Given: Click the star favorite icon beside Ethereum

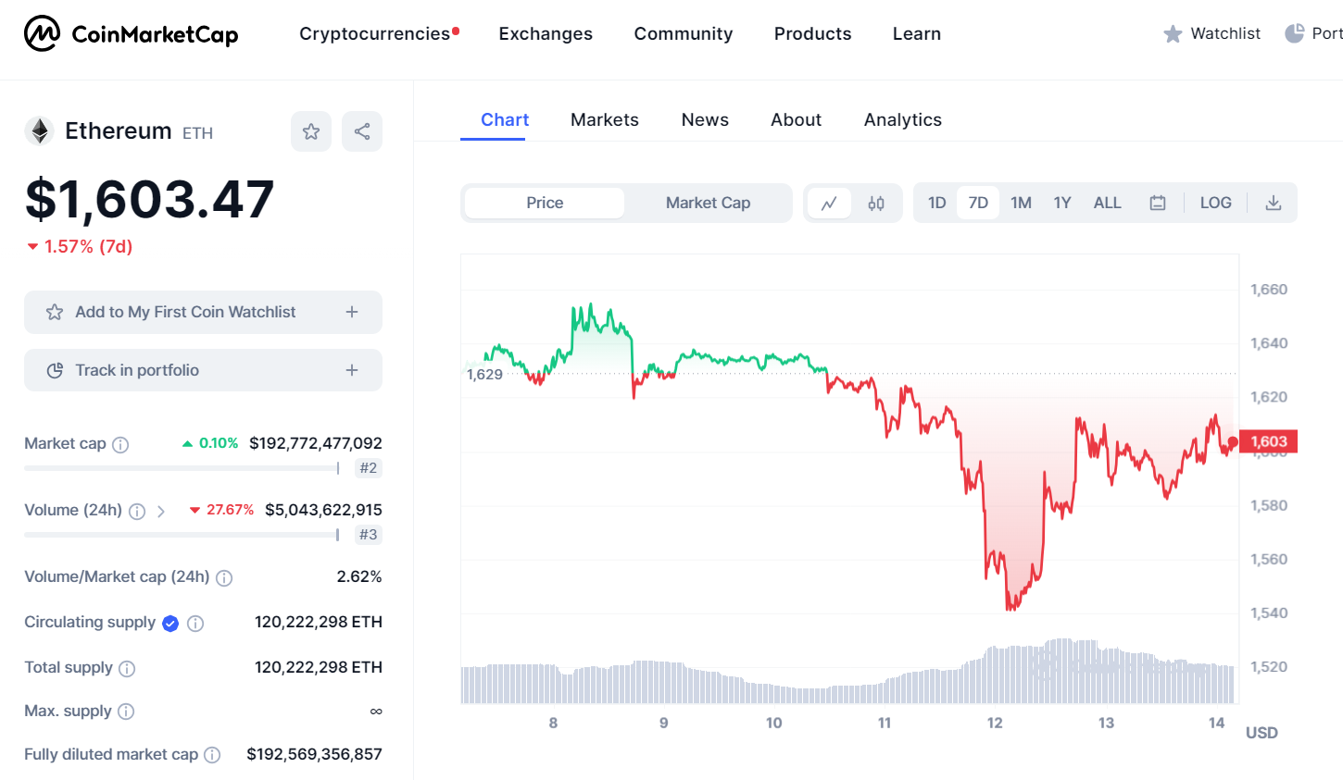Looking at the screenshot, I should pyautogui.click(x=311, y=131).
